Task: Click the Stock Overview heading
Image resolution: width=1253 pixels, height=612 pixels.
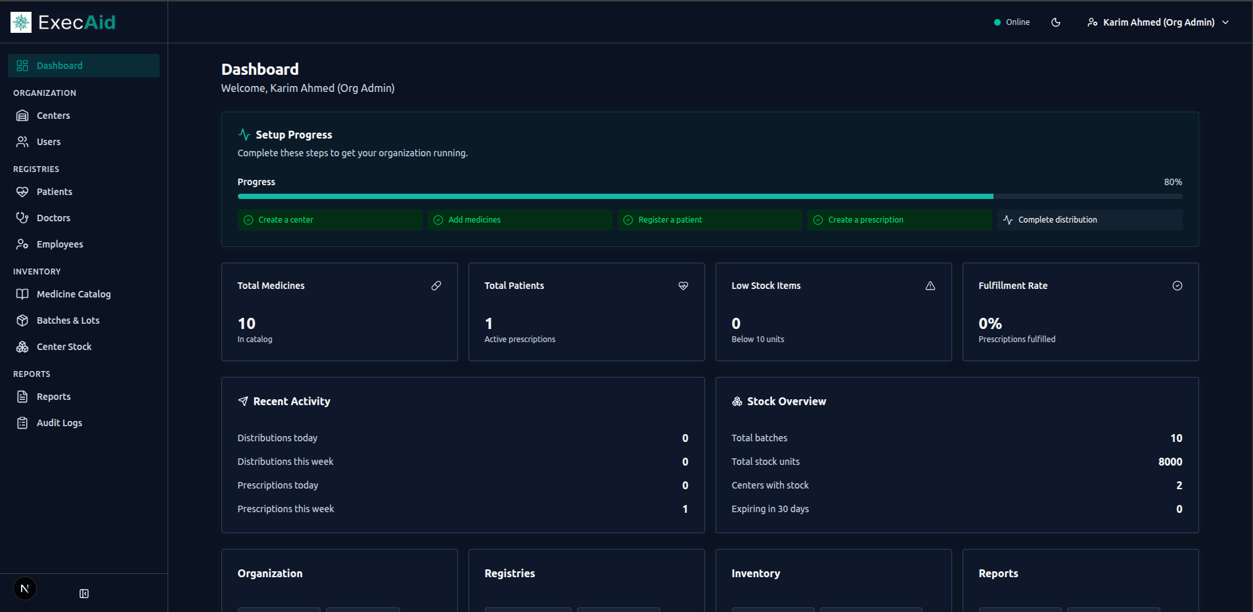Action: coord(786,401)
